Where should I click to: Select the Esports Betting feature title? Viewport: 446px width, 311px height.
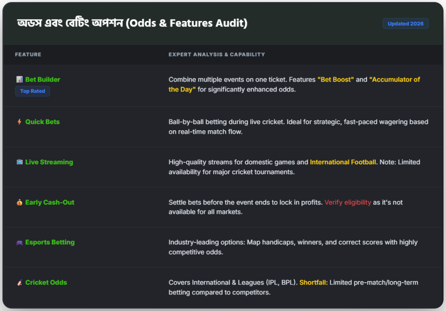50,243
